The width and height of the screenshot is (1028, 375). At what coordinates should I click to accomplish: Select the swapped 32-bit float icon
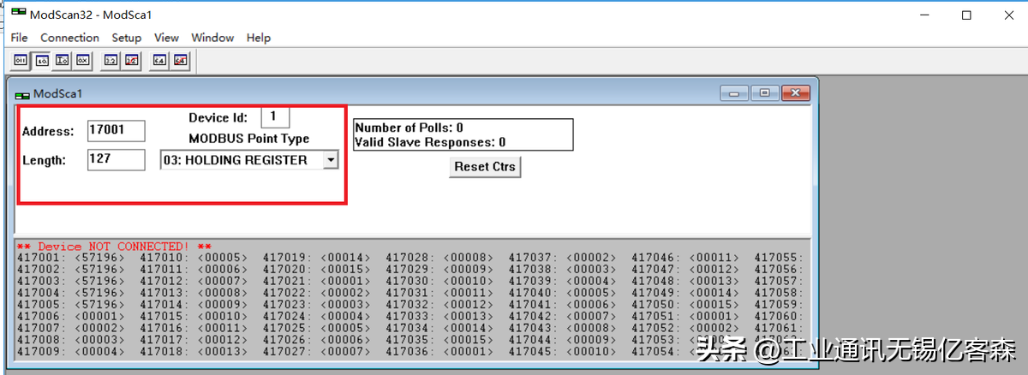131,61
